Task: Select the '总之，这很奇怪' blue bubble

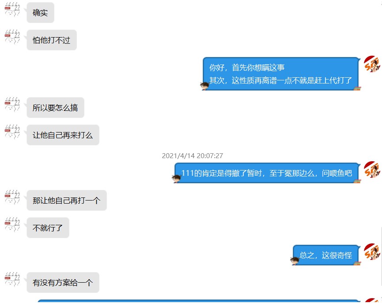Action: point(326,255)
